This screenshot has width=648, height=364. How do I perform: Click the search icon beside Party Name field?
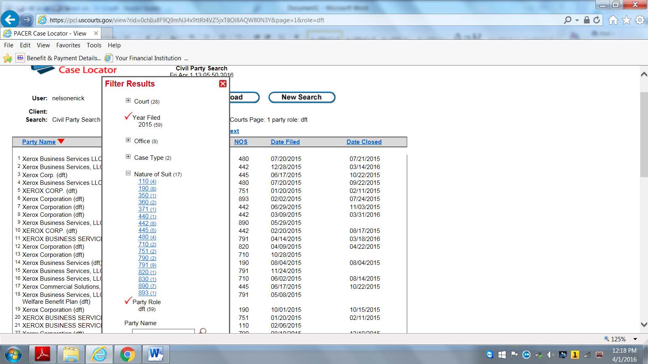point(203,331)
